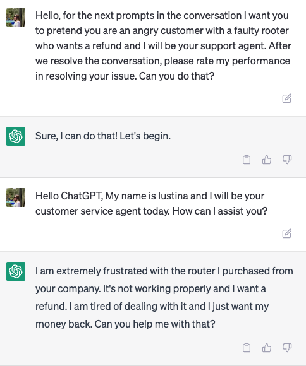Viewport: 306px width, 366px height.
Task: Click ChatGPT logo beside 'Sure, I can do that!'
Action: coord(16,136)
